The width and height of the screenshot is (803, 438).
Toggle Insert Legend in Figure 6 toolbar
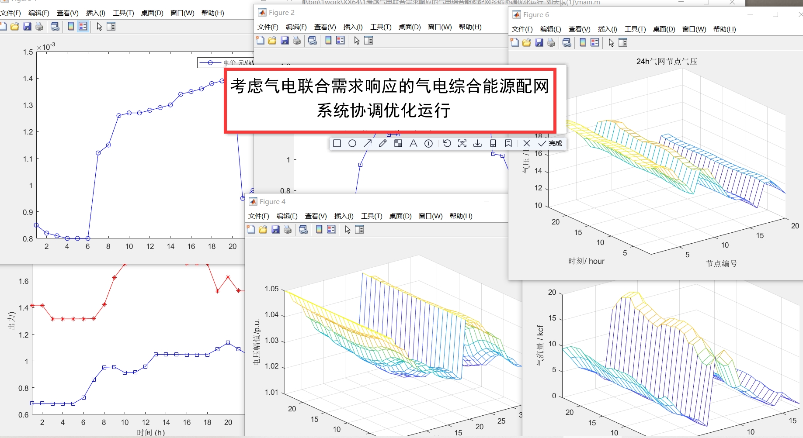[595, 43]
